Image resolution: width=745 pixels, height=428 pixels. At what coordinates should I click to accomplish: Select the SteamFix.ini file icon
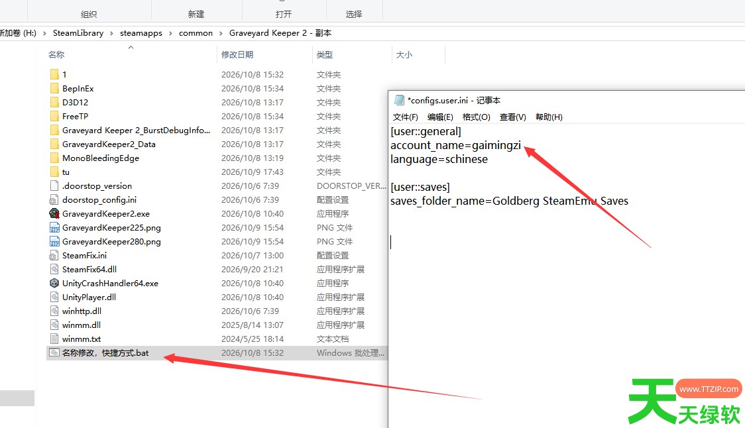(54, 256)
